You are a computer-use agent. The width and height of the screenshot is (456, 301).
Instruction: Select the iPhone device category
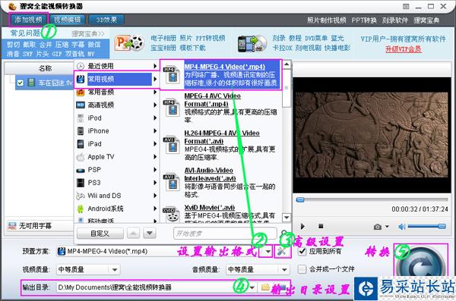(116, 131)
